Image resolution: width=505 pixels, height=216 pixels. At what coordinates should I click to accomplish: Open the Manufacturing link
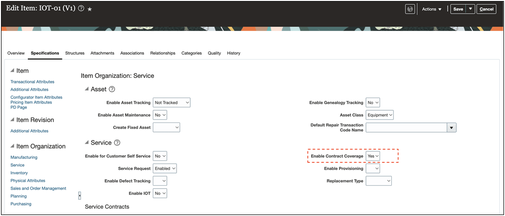pyautogui.click(x=24, y=157)
